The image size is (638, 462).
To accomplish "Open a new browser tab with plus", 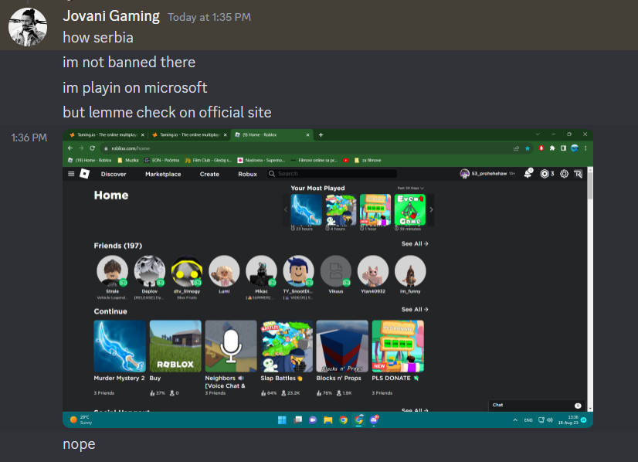I will point(321,134).
